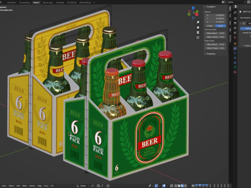Open the Edge menu in viewport header
This screenshot has height=188, width=251.
[x=40, y=186]
